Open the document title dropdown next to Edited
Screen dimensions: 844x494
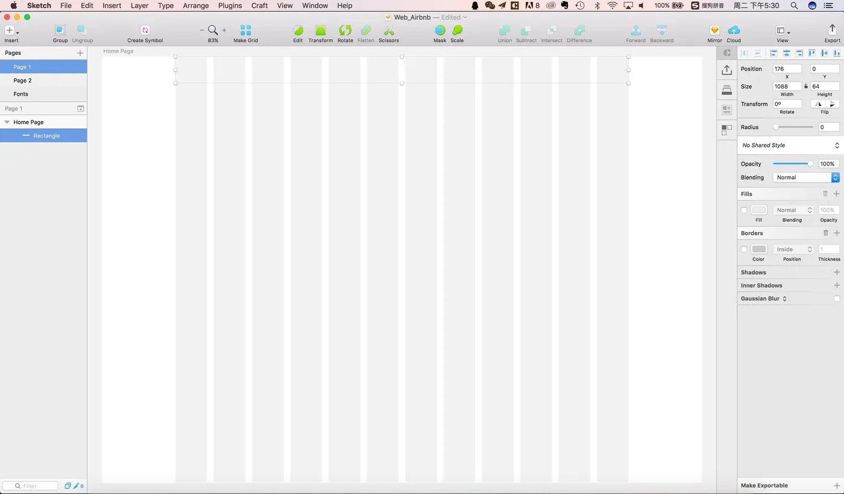pyautogui.click(x=465, y=17)
